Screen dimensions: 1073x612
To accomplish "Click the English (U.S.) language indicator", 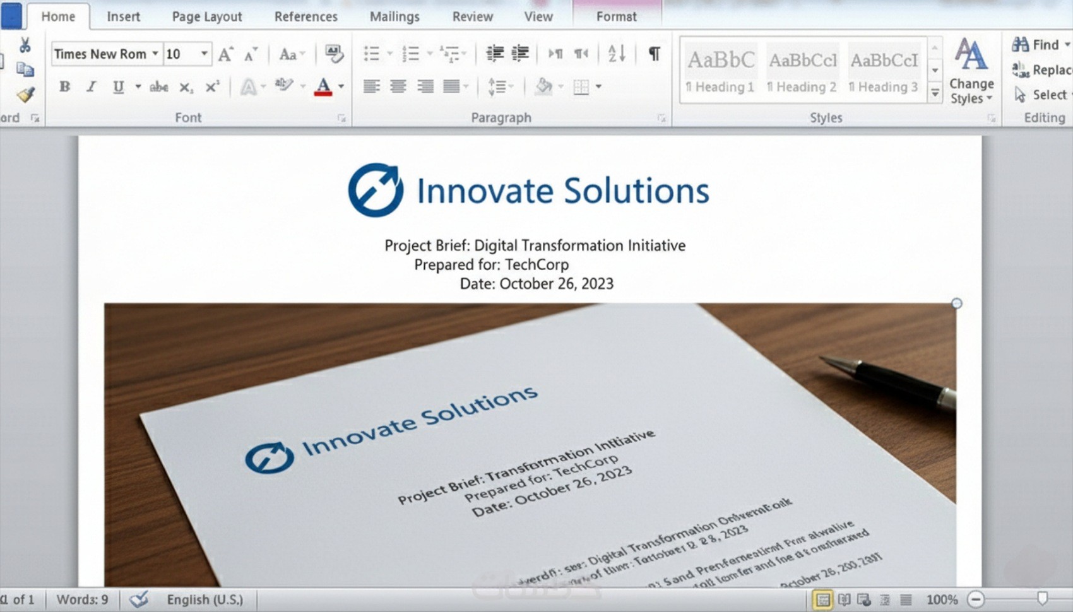I will pyautogui.click(x=205, y=599).
